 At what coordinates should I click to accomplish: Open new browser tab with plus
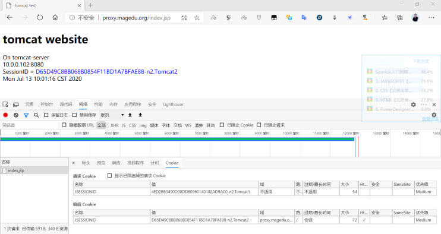[x=90, y=5]
